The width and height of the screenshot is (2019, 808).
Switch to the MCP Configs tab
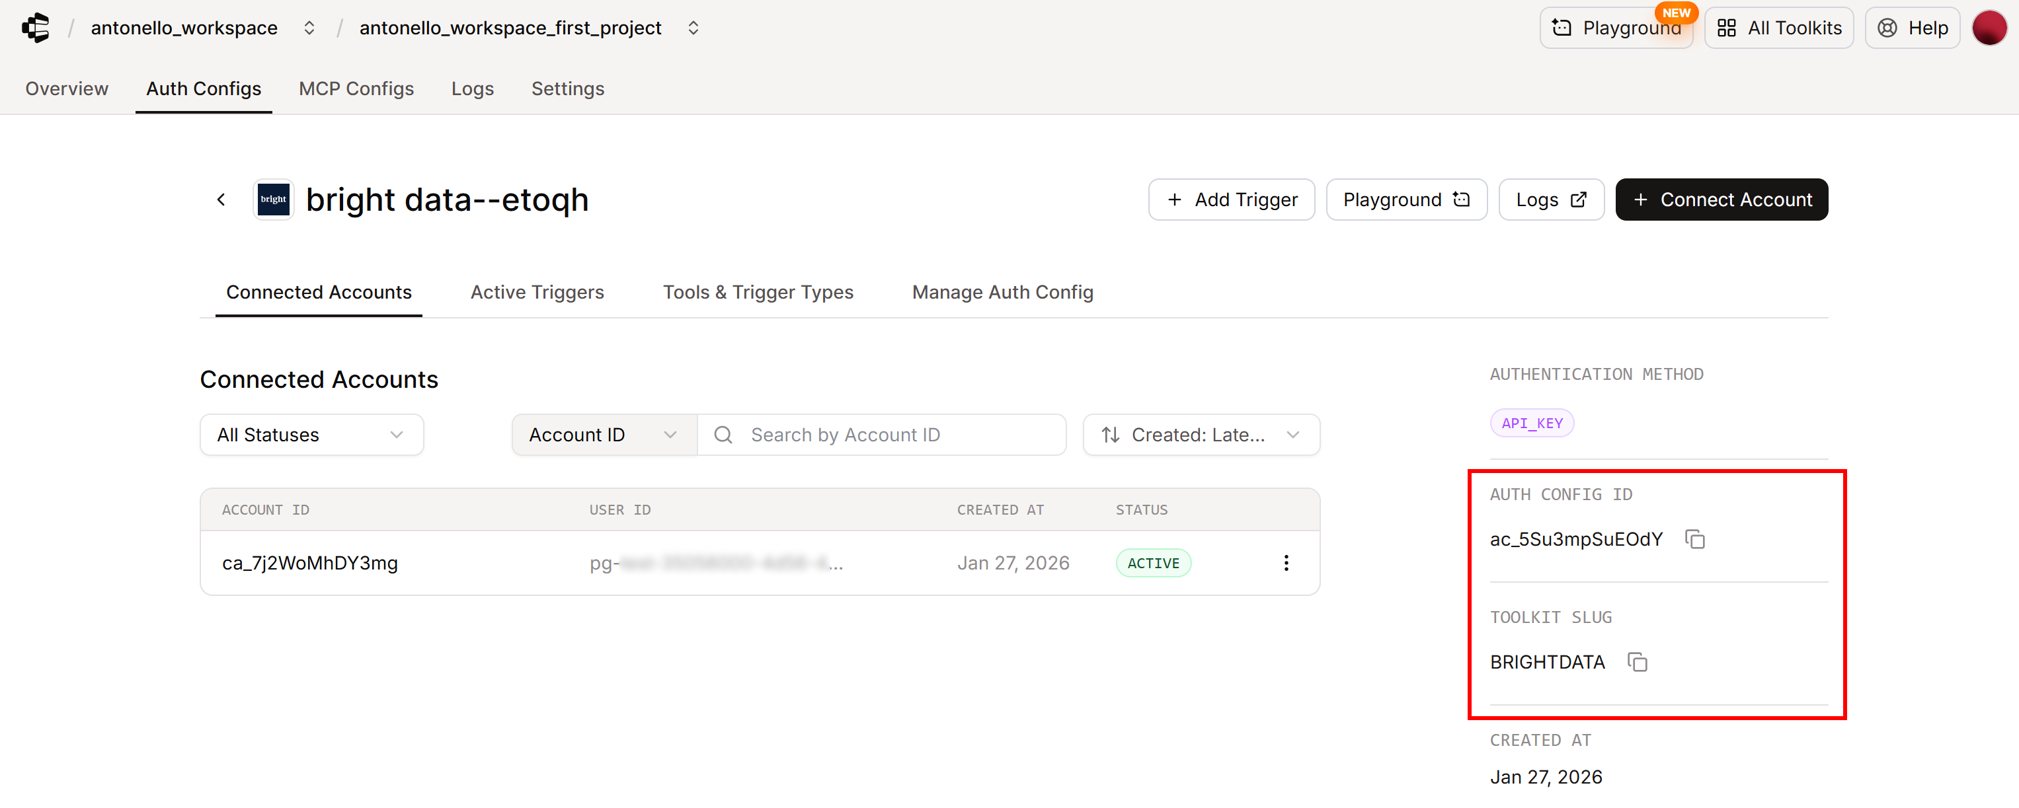[356, 89]
